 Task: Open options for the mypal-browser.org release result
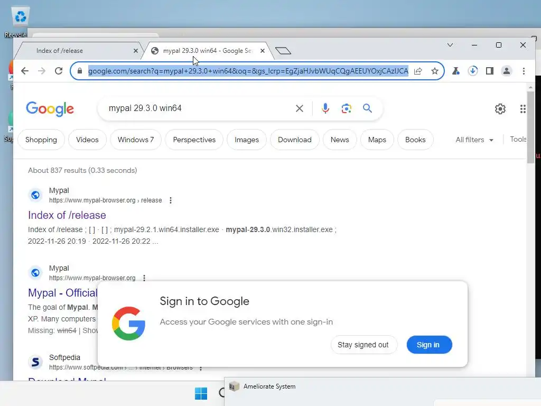pyautogui.click(x=171, y=200)
